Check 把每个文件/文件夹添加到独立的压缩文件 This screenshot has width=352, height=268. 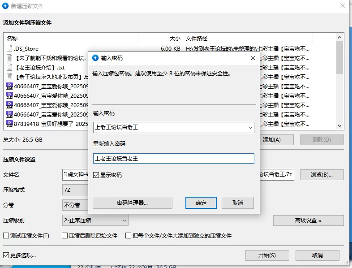128,235
